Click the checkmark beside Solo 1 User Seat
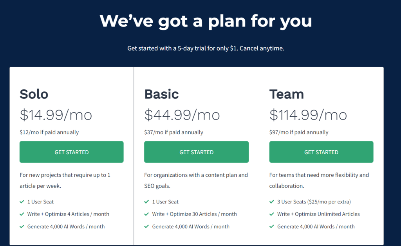401x246 pixels. pos(22,201)
